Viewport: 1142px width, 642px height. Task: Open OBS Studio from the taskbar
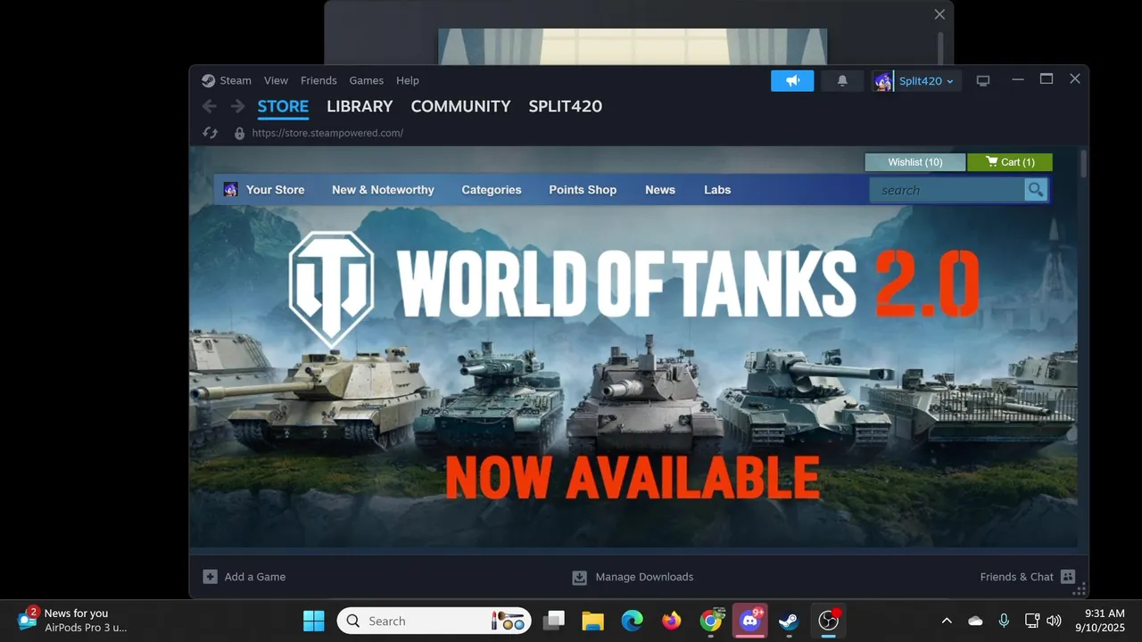coord(829,621)
